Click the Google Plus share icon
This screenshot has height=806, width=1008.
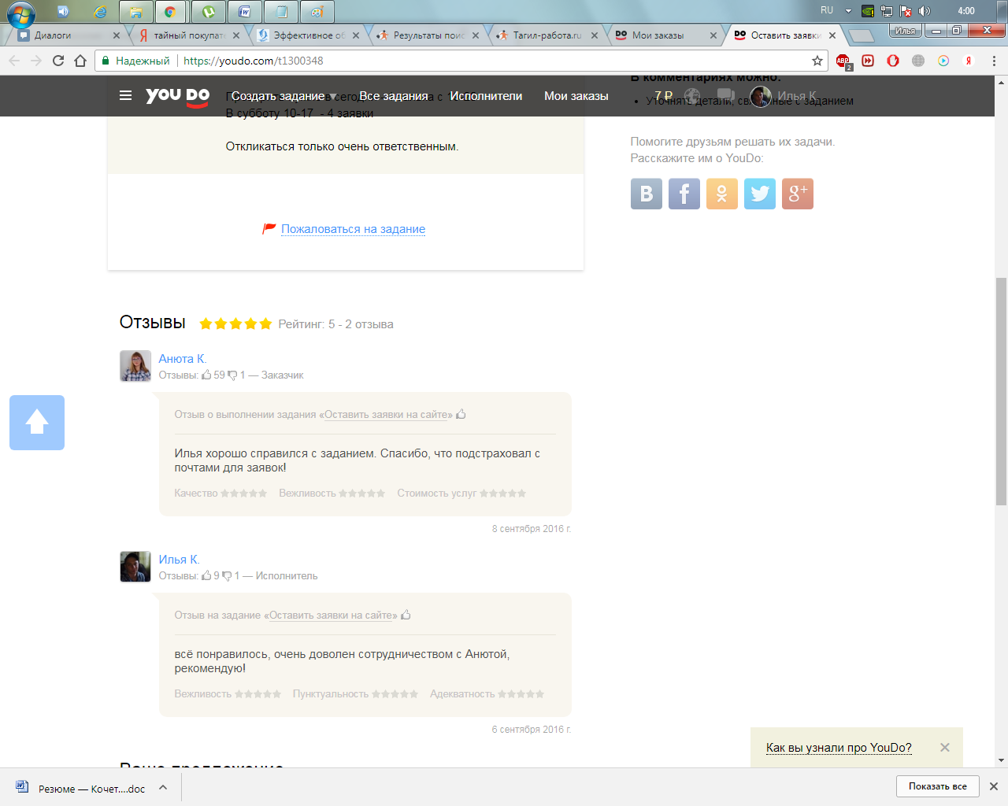797,194
